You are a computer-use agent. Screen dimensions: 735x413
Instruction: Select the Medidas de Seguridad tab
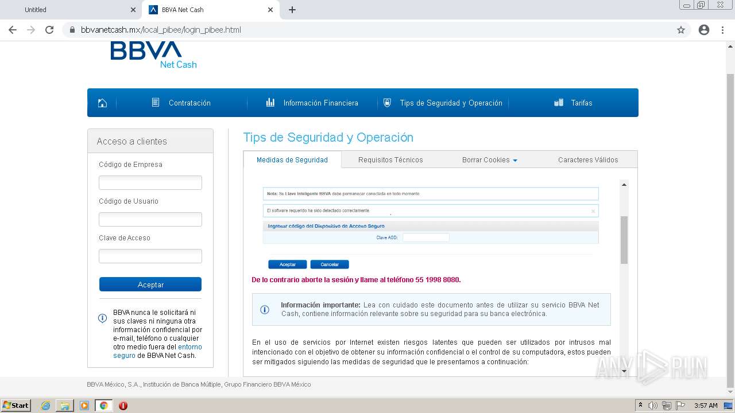[x=292, y=160]
